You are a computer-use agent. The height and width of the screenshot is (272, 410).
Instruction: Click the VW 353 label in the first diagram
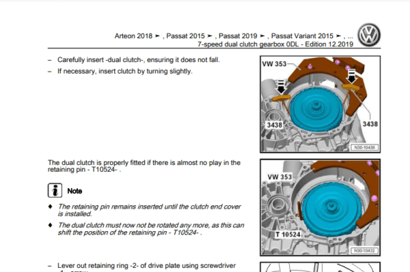pyautogui.click(x=274, y=64)
